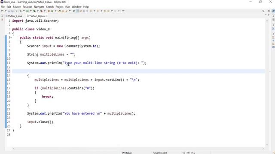Open the New file wizard icon
This screenshot has width=275, height=154.
tap(2, 11)
